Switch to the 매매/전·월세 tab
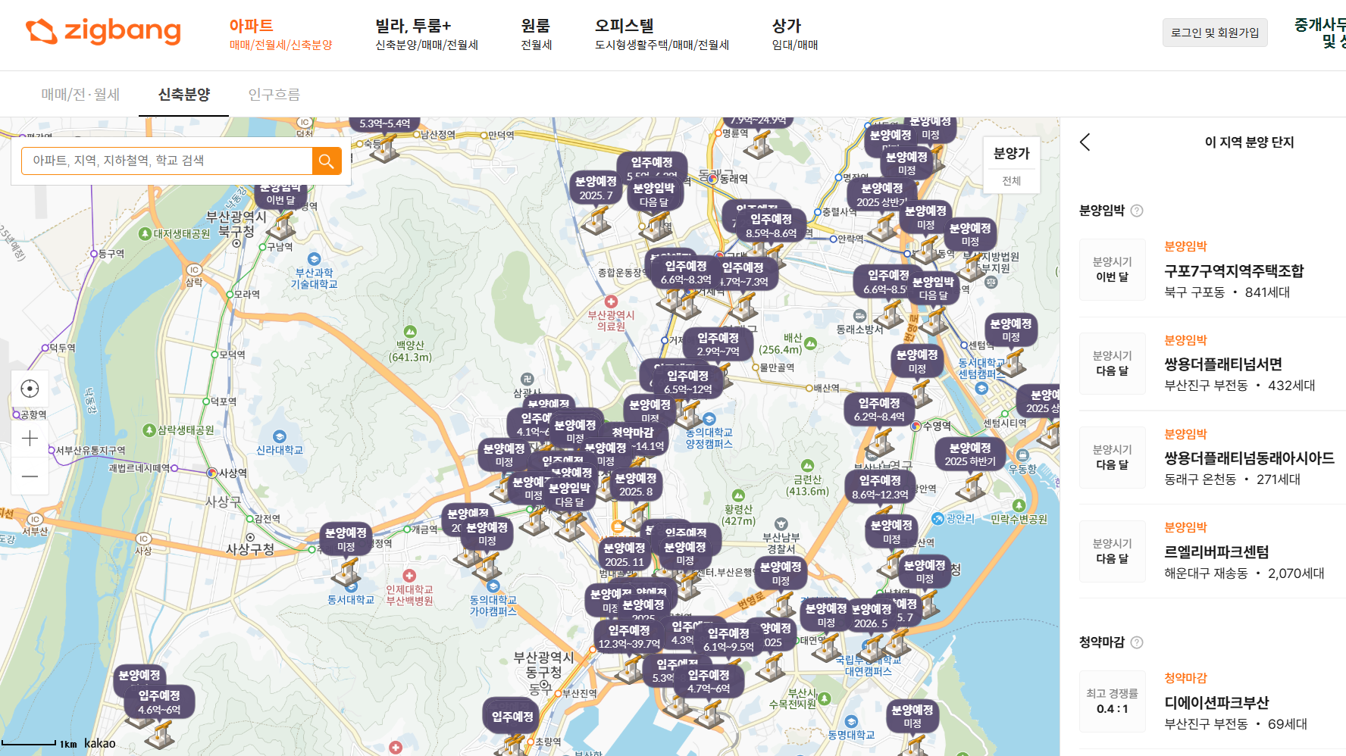This screenshot has width=1346, height=756. tap(80, 95)
